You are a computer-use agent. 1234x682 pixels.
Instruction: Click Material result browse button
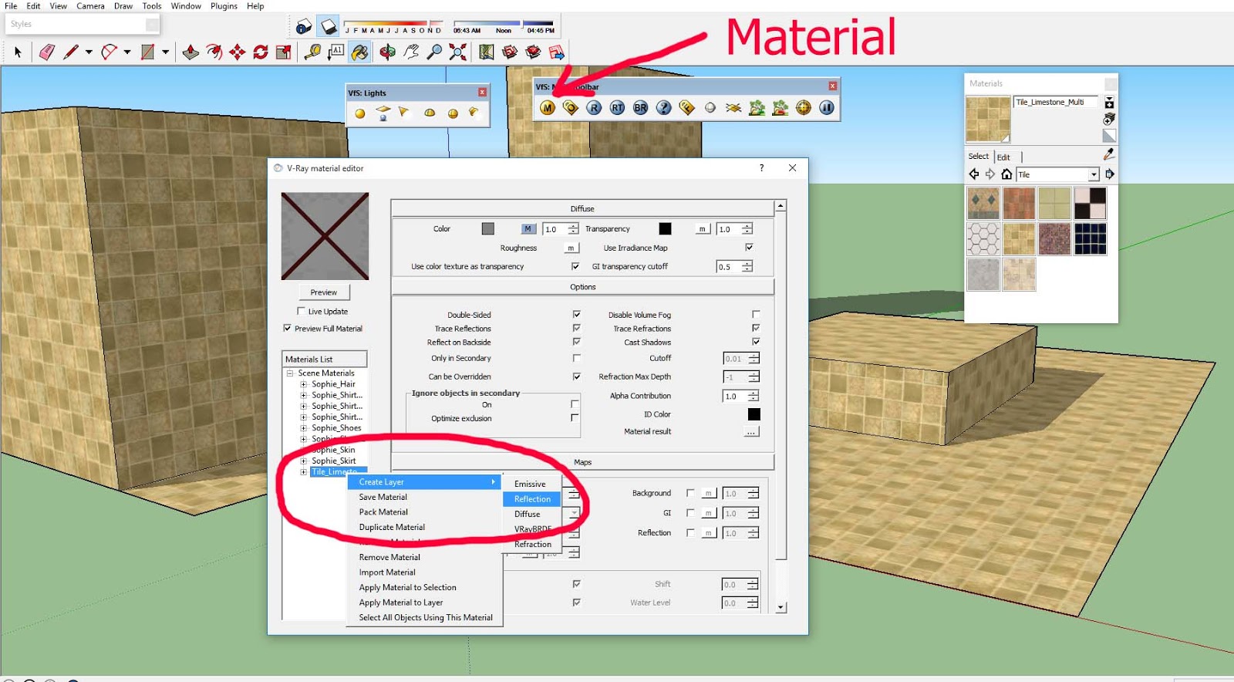(x=751, y=431)
